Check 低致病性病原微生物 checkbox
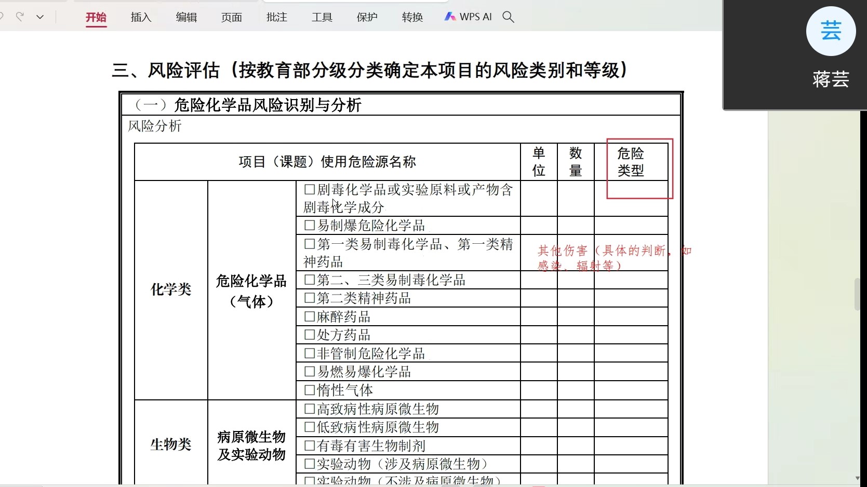The image size is (867, 487). (x=310, y=427)
